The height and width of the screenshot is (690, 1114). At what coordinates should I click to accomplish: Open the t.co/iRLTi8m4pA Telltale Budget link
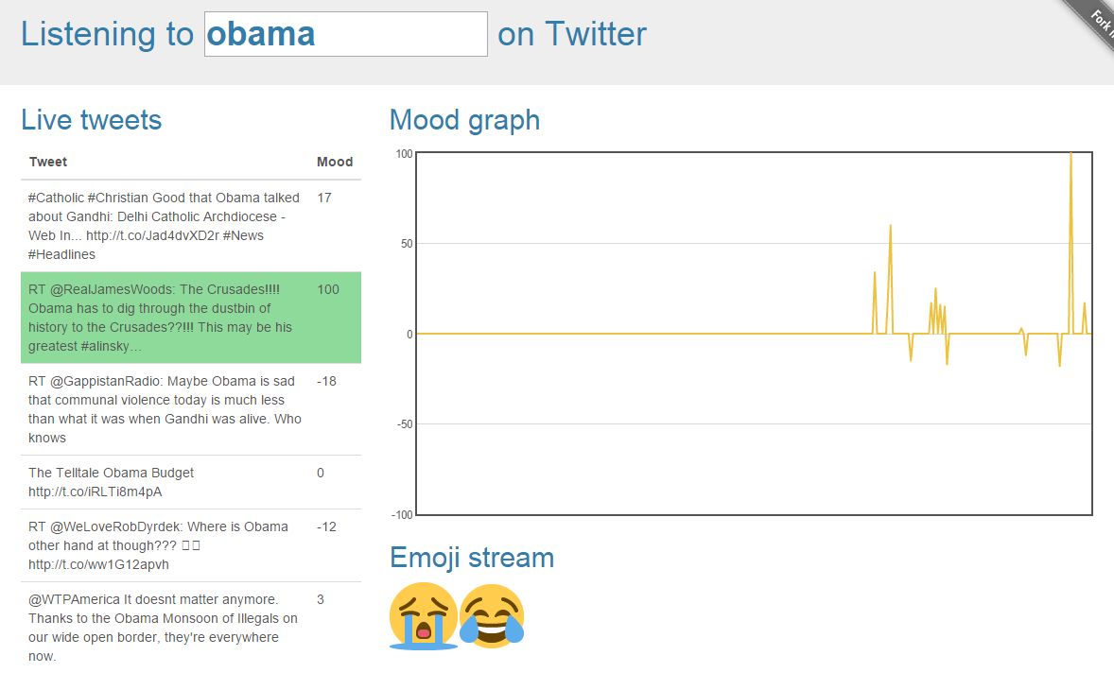tap(96, 492)
